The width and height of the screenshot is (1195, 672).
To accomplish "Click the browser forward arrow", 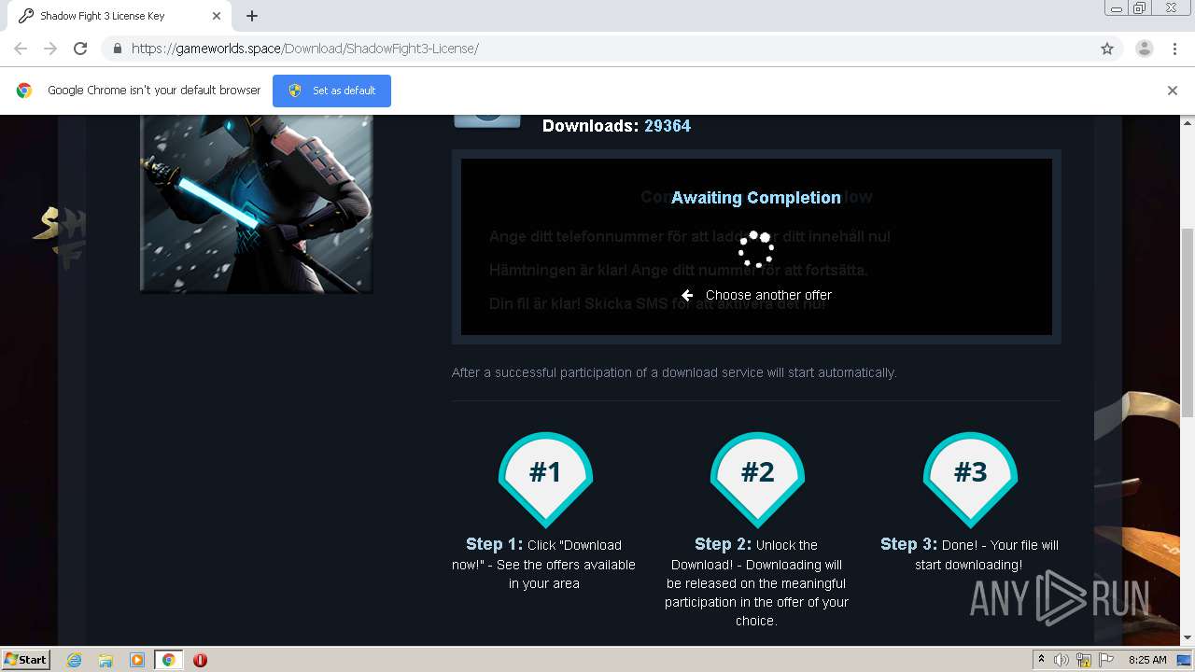I will (x=50, y=49).
